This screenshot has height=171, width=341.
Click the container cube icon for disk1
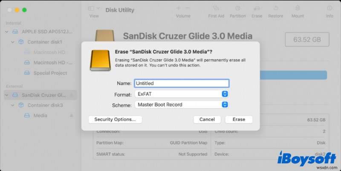pos(21,42)
